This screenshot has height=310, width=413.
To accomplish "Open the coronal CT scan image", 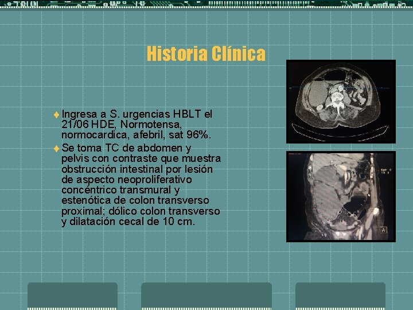I will (341, 196).
